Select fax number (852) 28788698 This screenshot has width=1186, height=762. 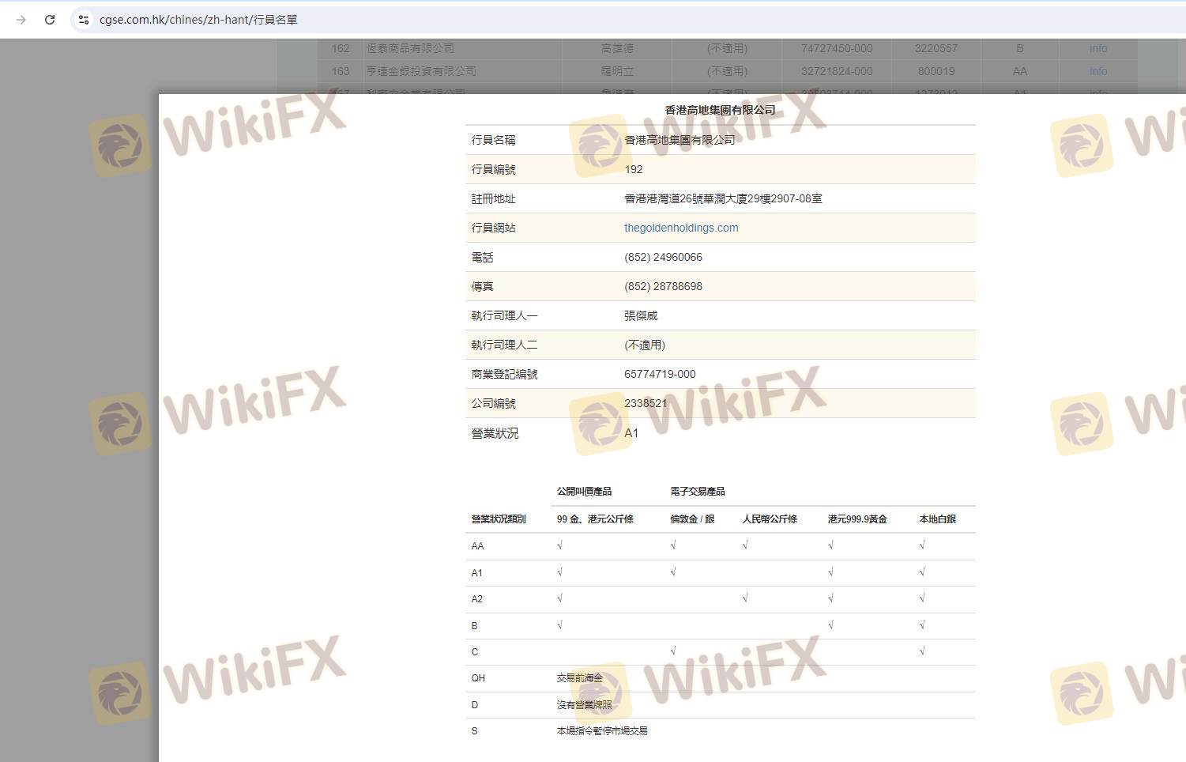click(x=663, y=286)
